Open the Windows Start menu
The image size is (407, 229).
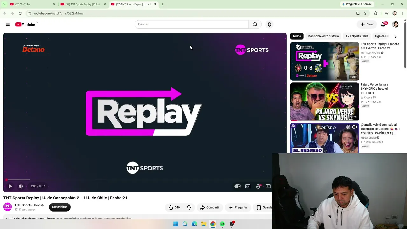(176, 224)
